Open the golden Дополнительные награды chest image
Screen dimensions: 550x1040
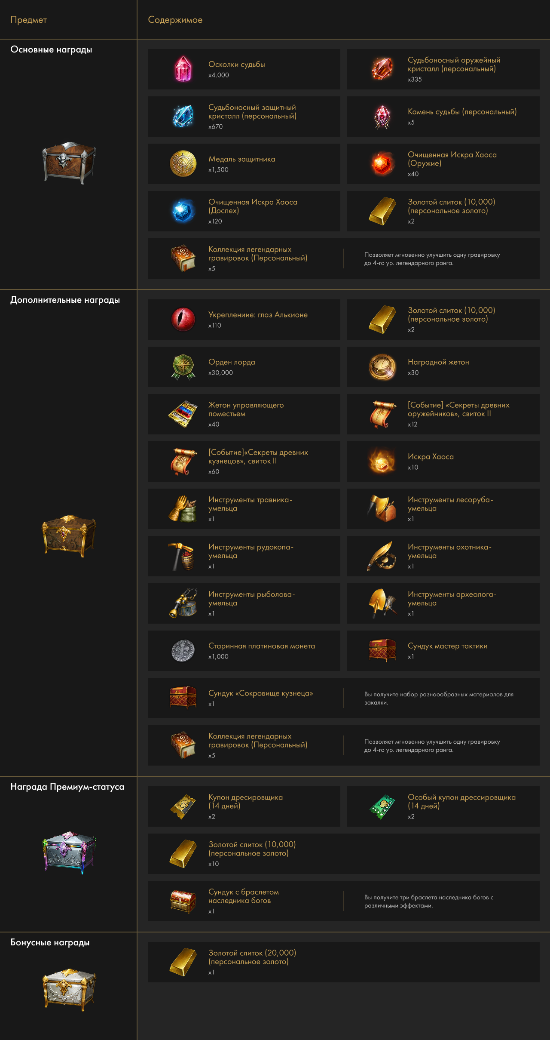coord(69,535)
